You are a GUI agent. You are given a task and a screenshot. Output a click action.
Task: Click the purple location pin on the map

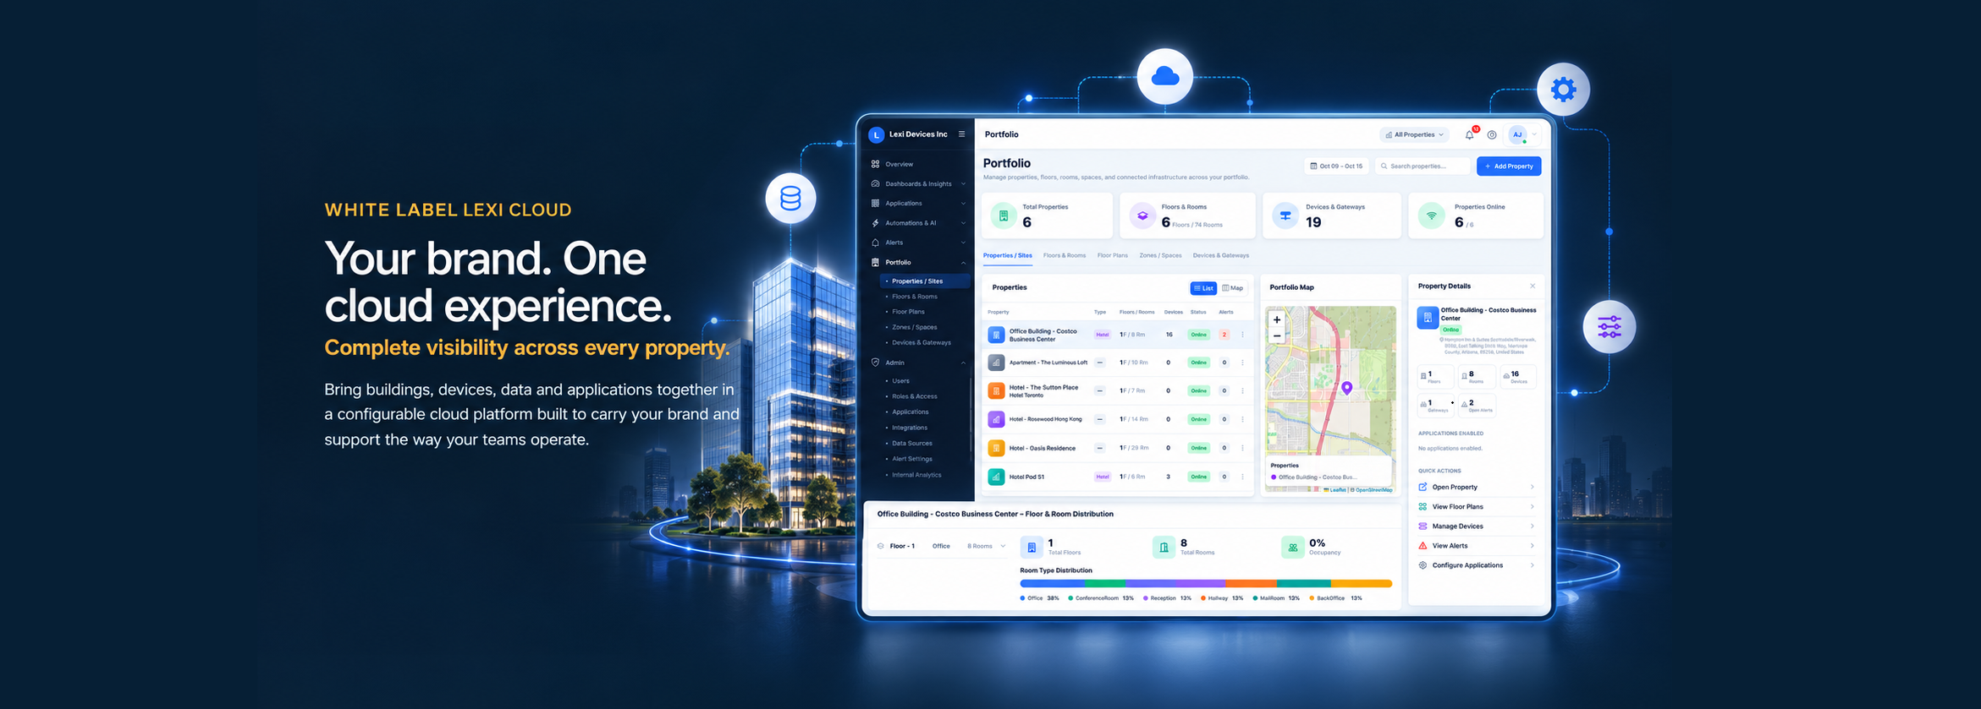coord(1347,388)
